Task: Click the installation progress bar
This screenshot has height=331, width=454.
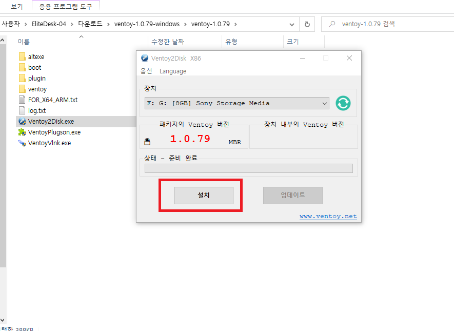Action: tap(249, 168)
